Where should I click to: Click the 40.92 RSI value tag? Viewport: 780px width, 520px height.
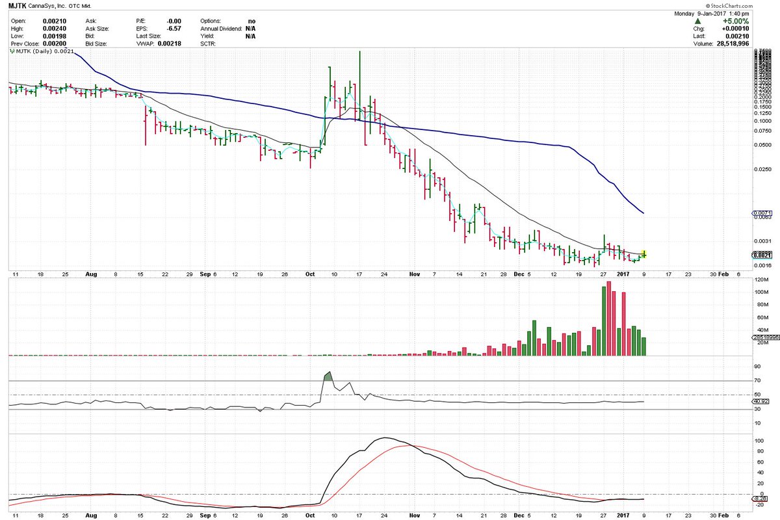point(760,402)
